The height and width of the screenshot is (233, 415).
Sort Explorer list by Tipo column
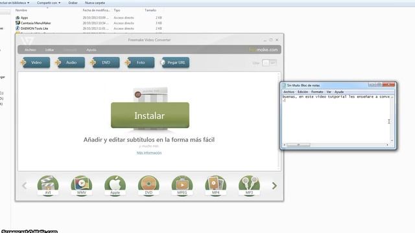117,10
